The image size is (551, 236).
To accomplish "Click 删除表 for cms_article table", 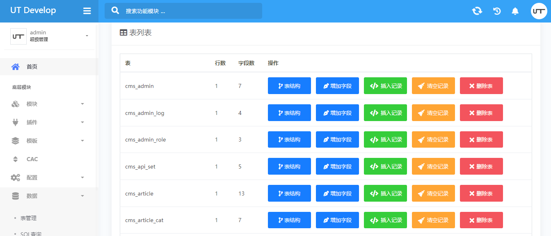I will (x=481, y=193).
